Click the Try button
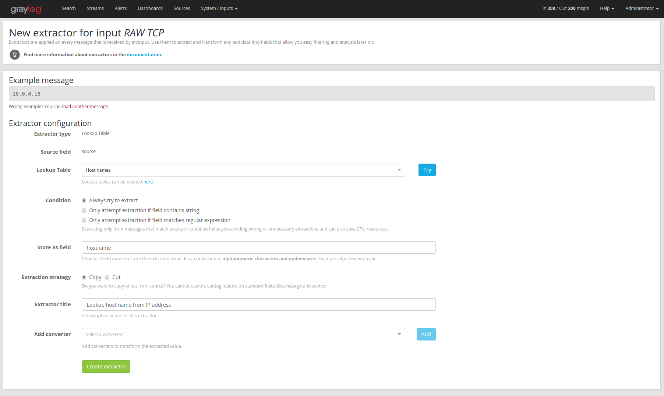664x396 pixels. tap(427, 170)
